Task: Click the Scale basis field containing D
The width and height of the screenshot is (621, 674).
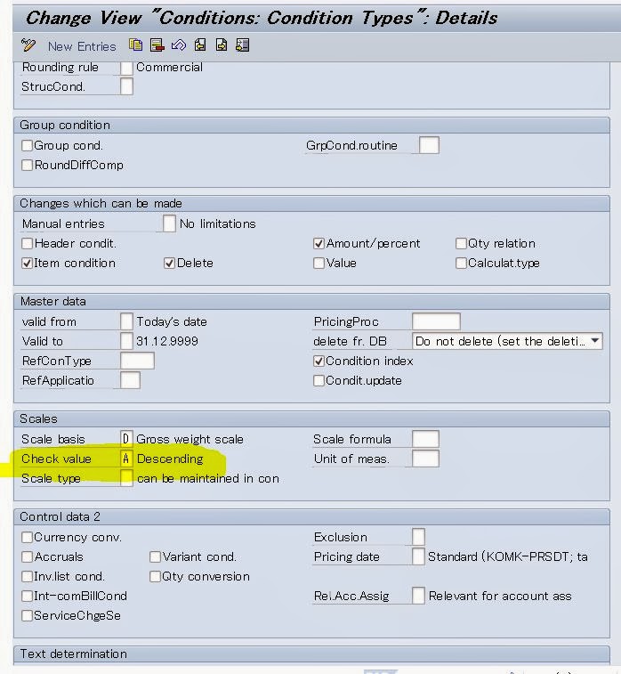Action: click(126, 439)
